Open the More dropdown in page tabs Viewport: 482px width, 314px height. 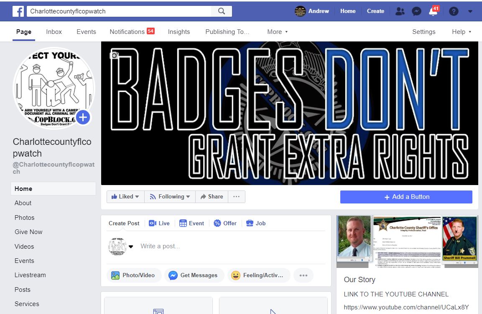click(x=278, y=32)
